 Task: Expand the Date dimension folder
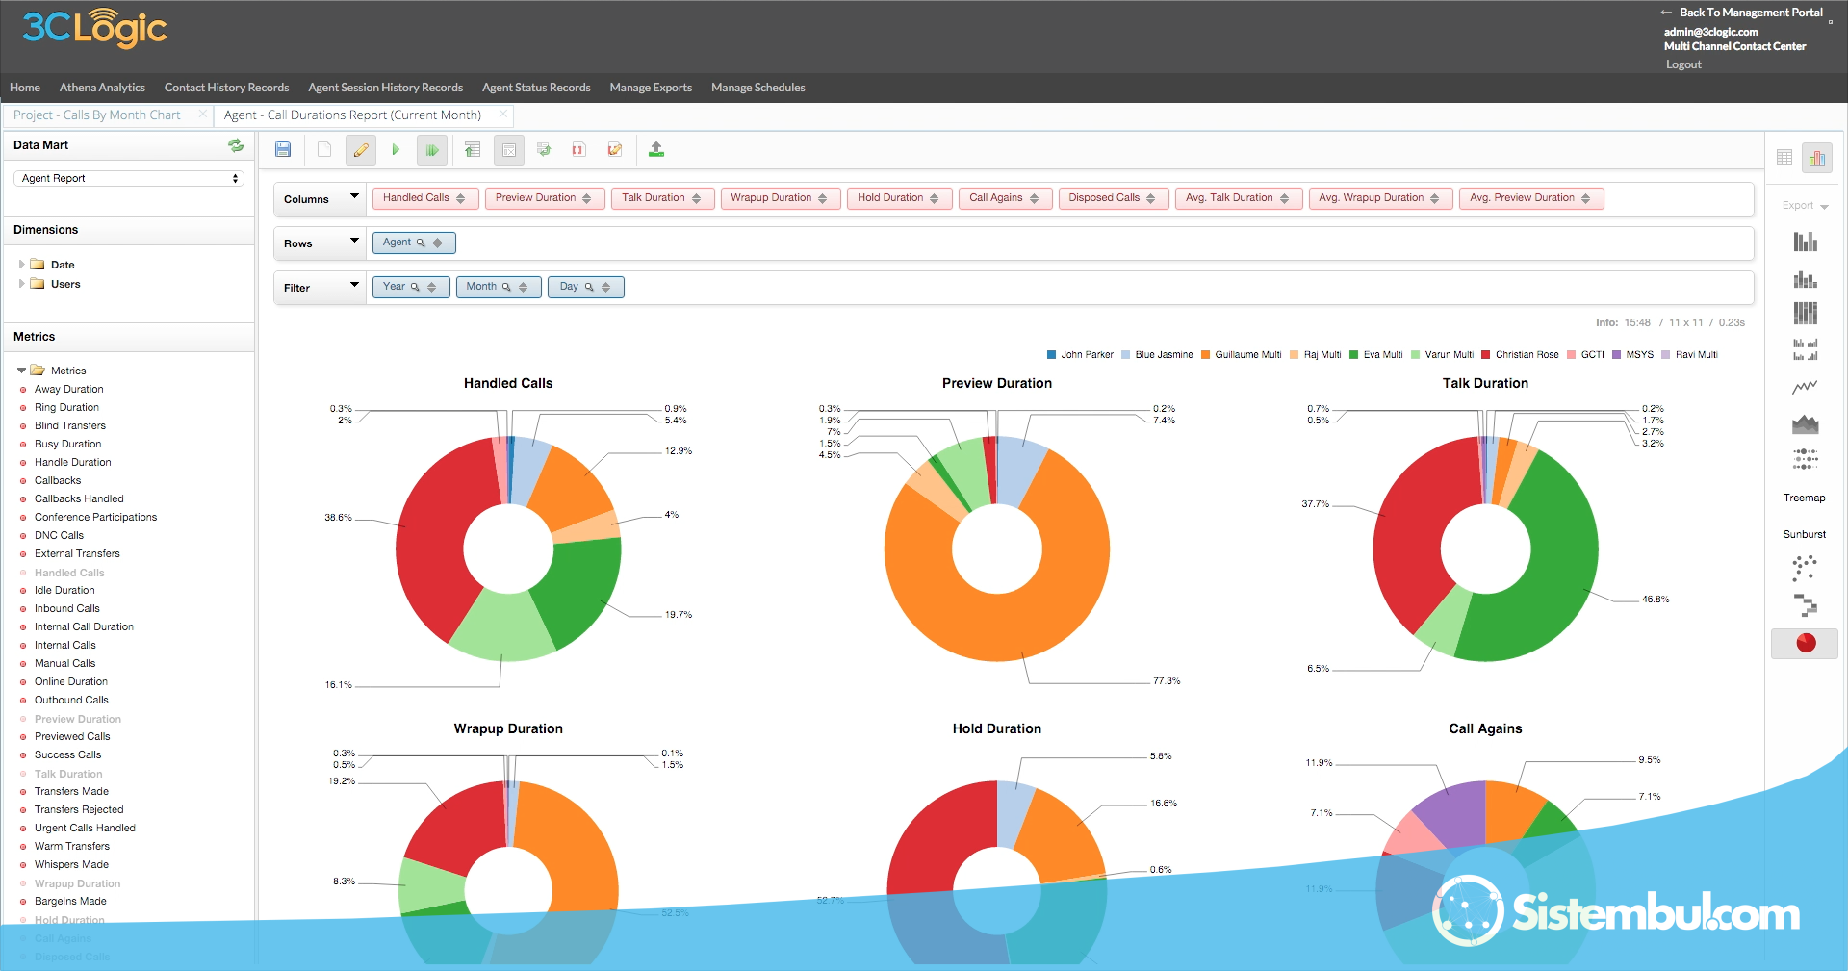point(22,264)
